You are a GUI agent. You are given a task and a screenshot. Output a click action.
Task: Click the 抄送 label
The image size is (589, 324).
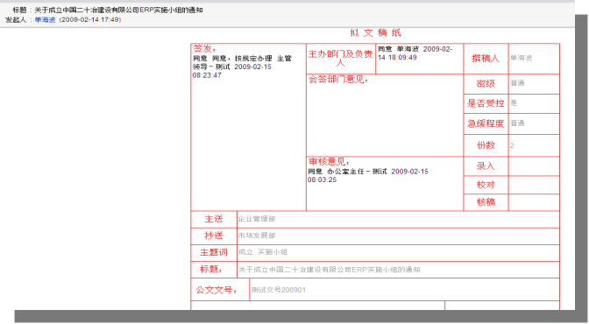pos(214,236)
